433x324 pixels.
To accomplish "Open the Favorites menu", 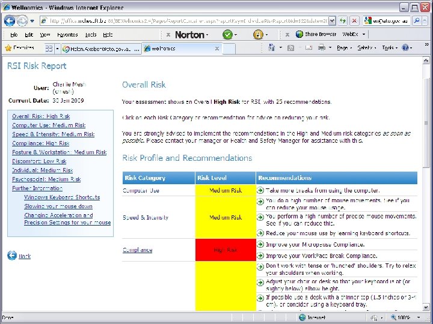I will tap(67, 35).
